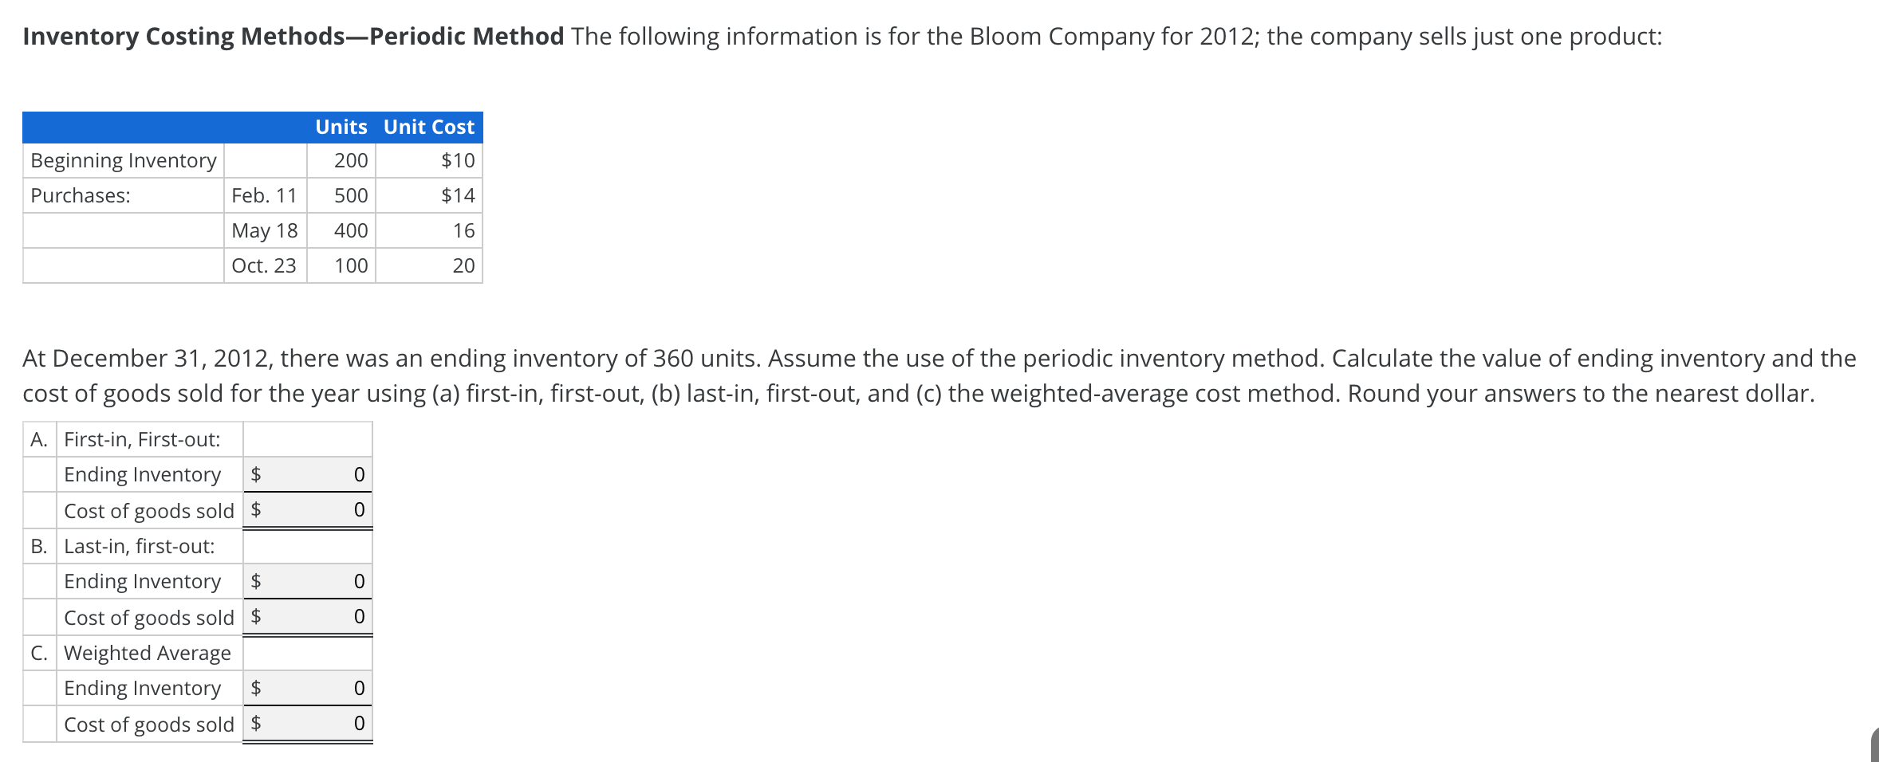Click the Inventory Costing Methods heading

coord(291,36)
